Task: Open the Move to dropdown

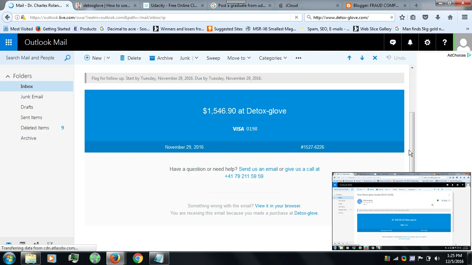Action: pyautogui.click(x=239, y=58)
